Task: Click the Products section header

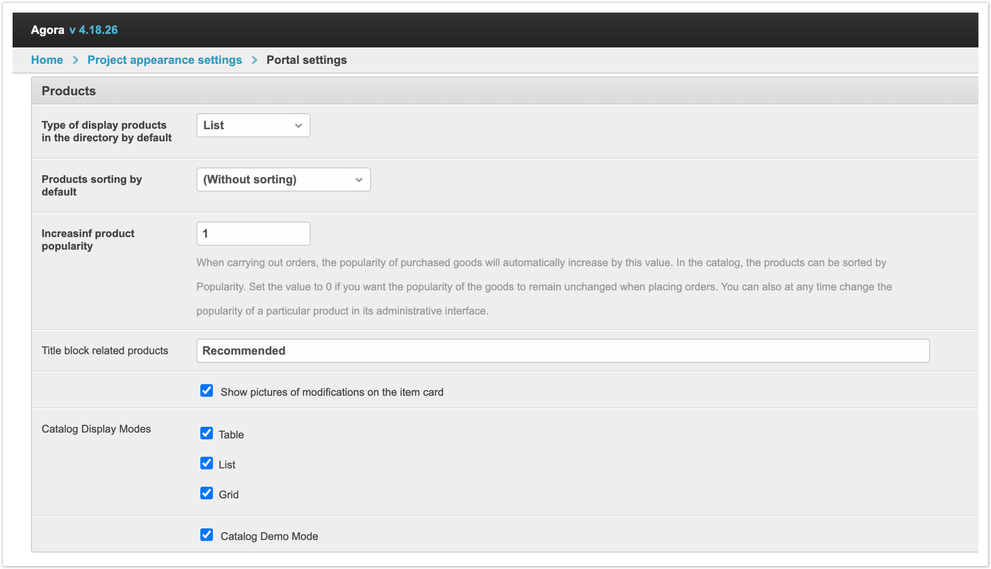Action: tap(69, 91)
